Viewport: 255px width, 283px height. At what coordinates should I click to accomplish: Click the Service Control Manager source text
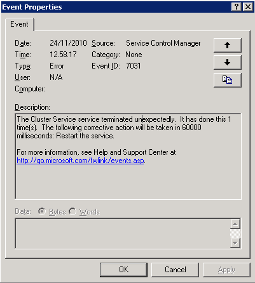(x=163, y=43)
